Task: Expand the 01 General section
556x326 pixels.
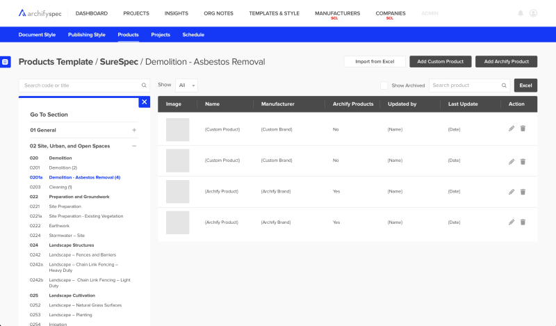Action: pyautogui.click(x=134, y=130)
